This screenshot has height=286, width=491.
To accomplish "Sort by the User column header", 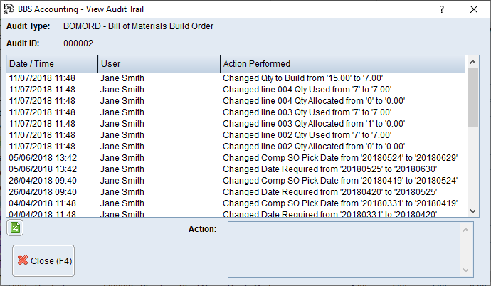I will click(x=158, y=64).
